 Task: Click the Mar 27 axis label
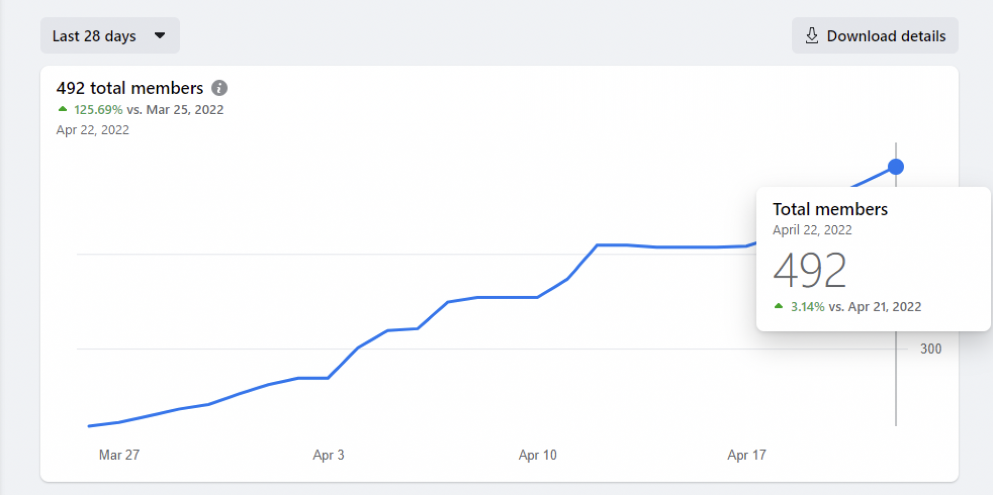pos(119,455)
